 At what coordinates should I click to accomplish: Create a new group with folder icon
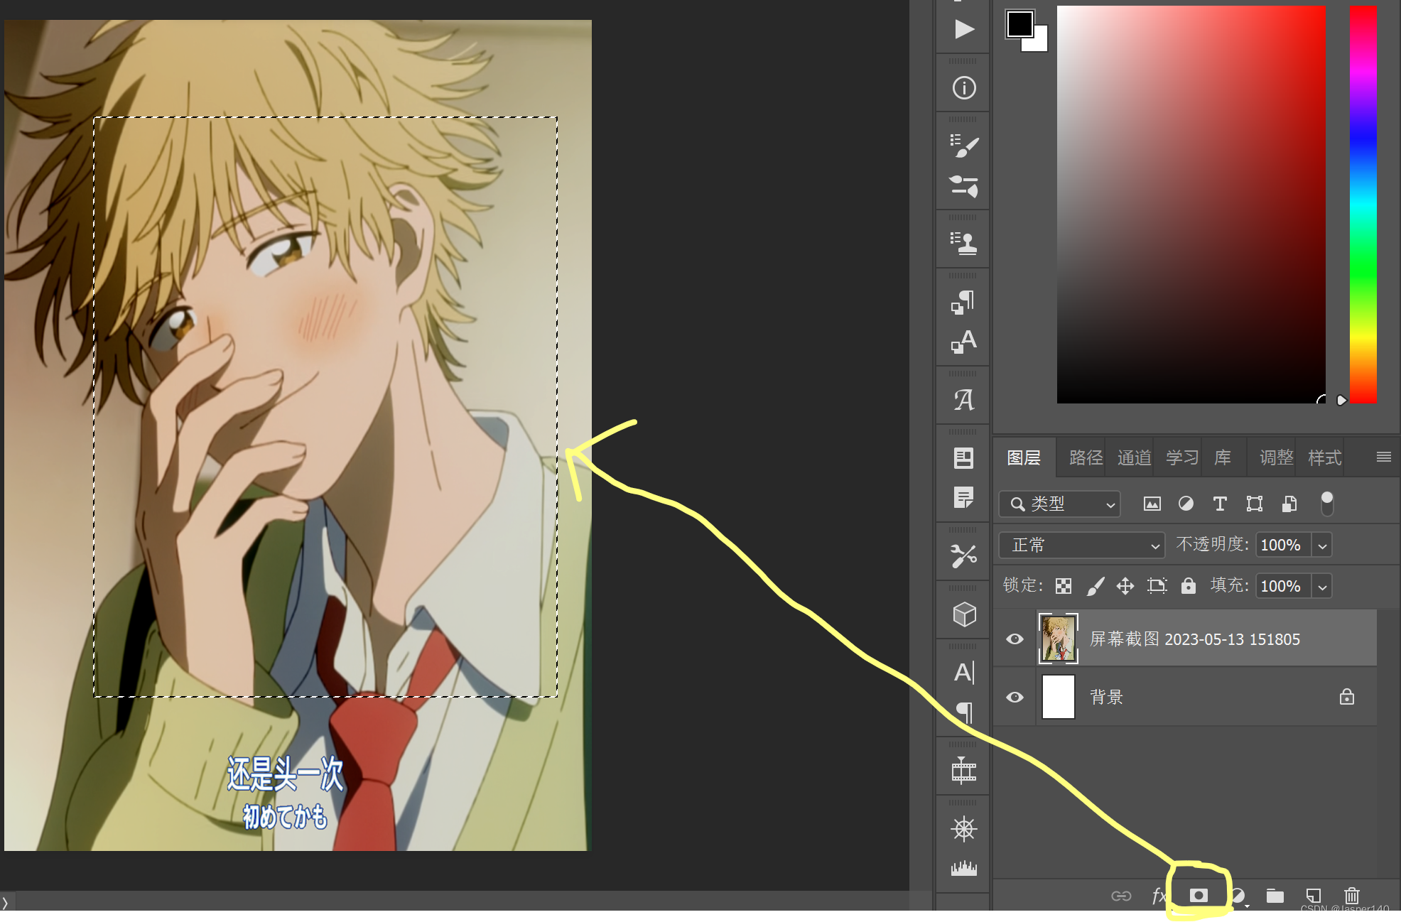(x=1275, y=896)
